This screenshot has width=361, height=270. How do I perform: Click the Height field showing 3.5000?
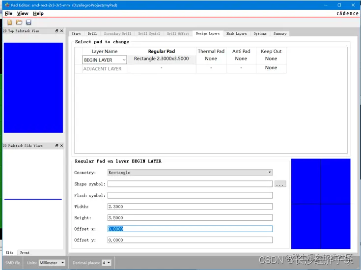click(x=190, y=218)
